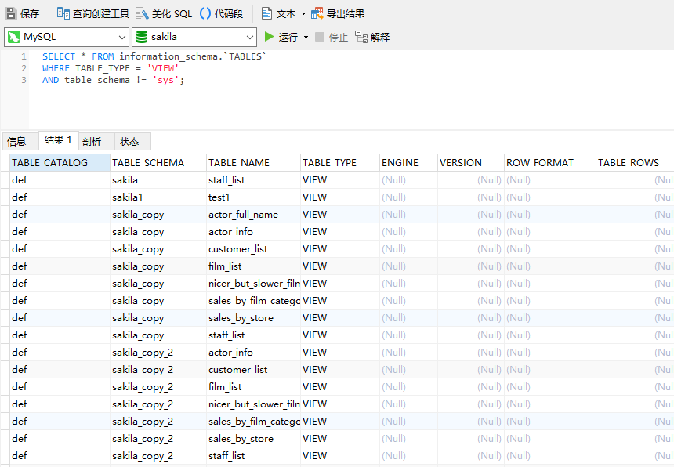Select the 'test1' table name cell
This screenshot has width=674, height=467.
[254, 197]
